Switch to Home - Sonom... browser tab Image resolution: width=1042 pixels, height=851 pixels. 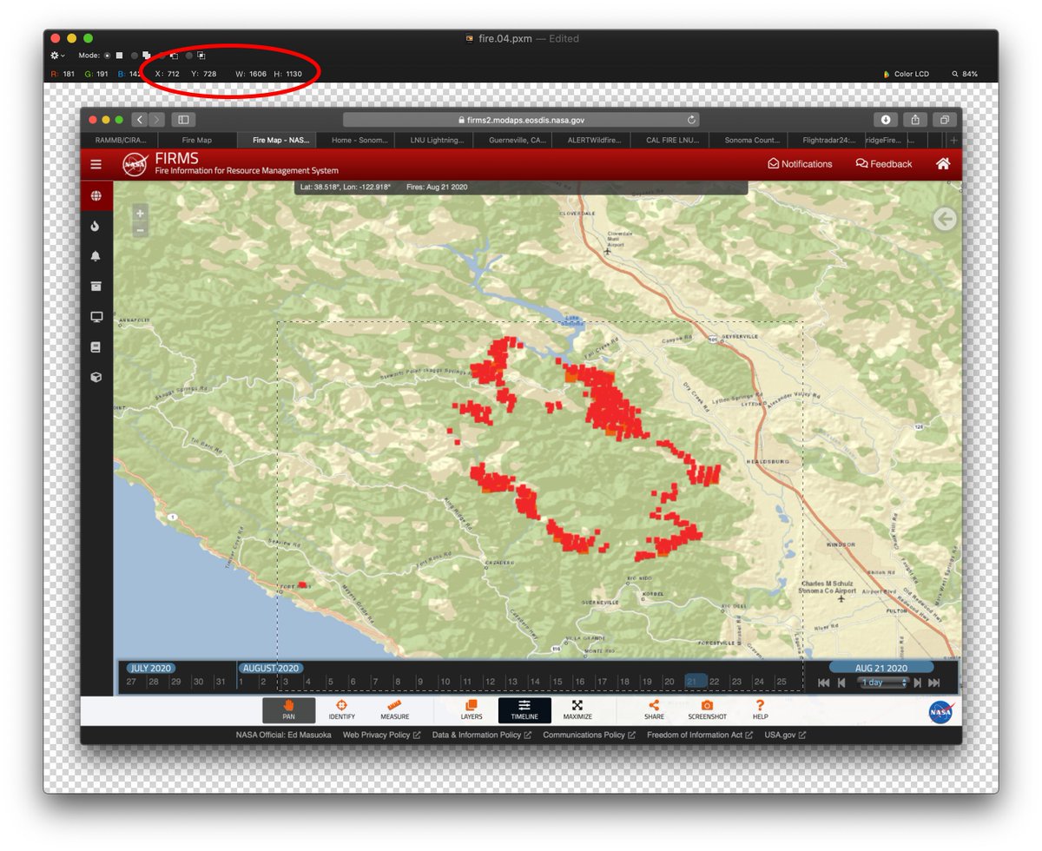354,140
